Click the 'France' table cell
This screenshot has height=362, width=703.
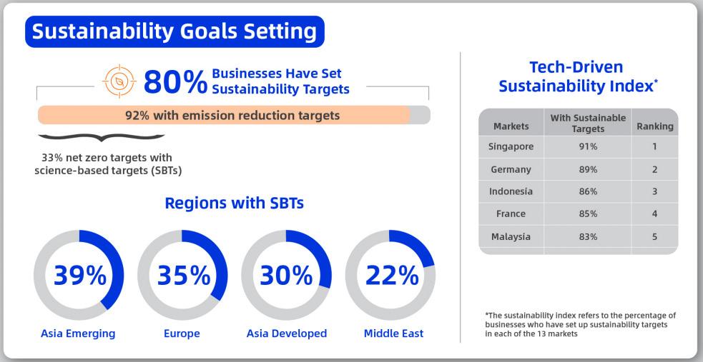click(x=511, y=214)
